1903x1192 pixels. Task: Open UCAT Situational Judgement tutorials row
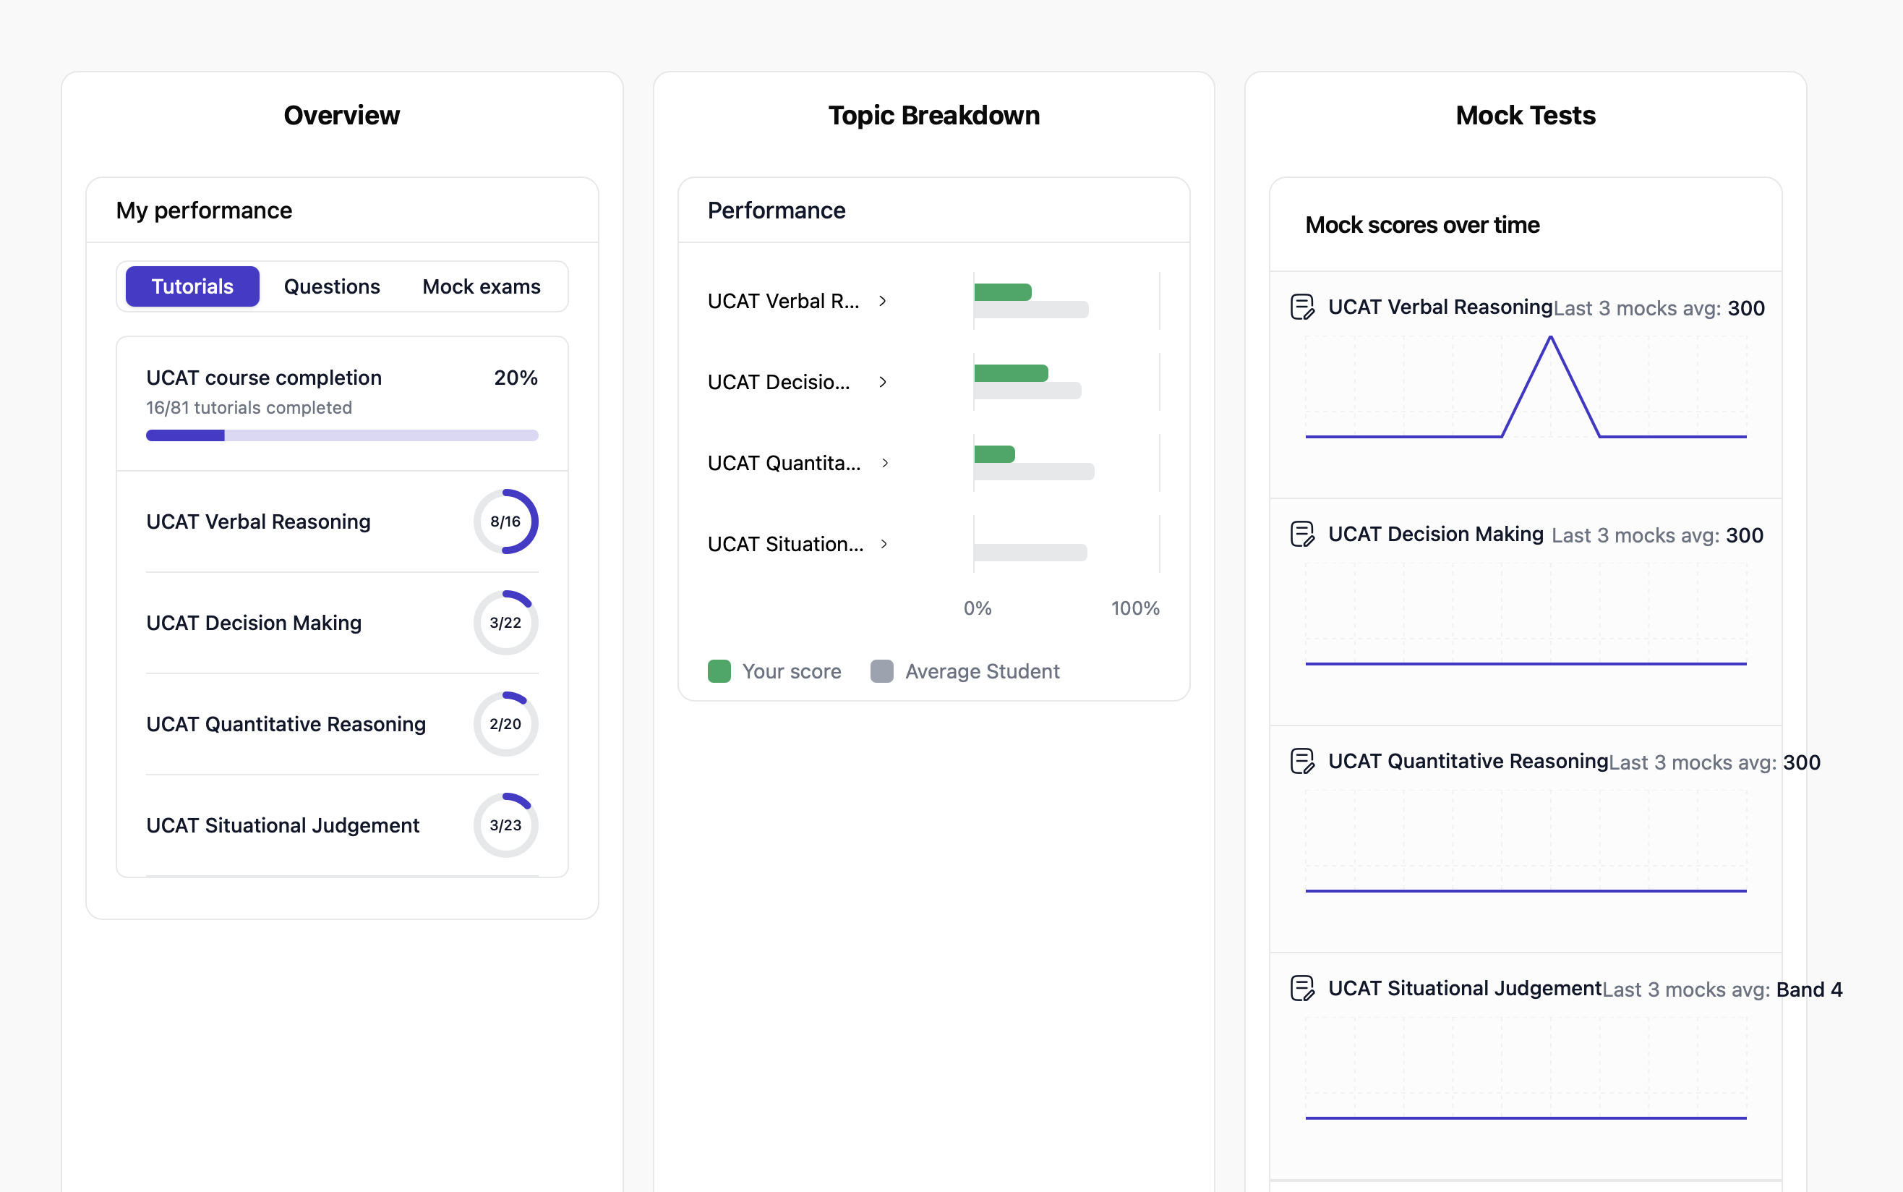282,825
